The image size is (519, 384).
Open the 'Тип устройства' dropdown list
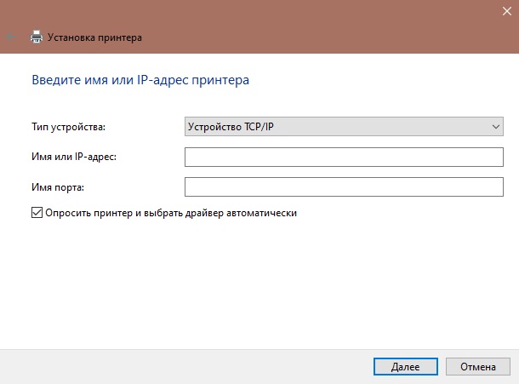tap(344, 128)
